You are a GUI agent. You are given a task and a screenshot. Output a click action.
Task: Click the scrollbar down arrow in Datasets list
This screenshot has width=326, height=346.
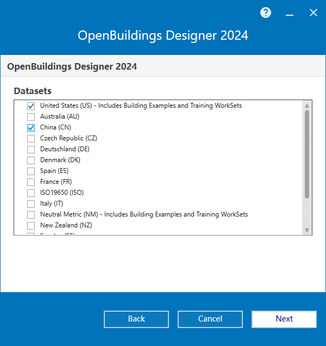pos(307,230)
